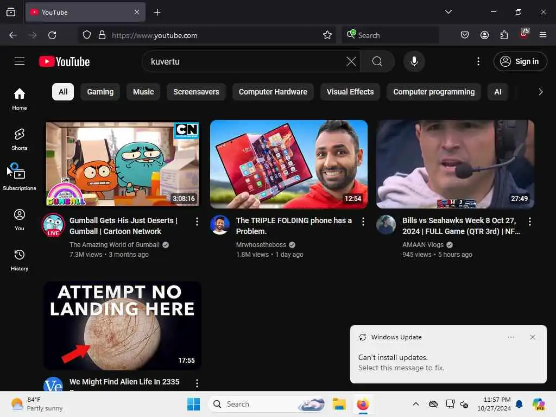The image size is (556, 417).
Task: Open Shorts from the sidebar
Action: pos(20,140)
